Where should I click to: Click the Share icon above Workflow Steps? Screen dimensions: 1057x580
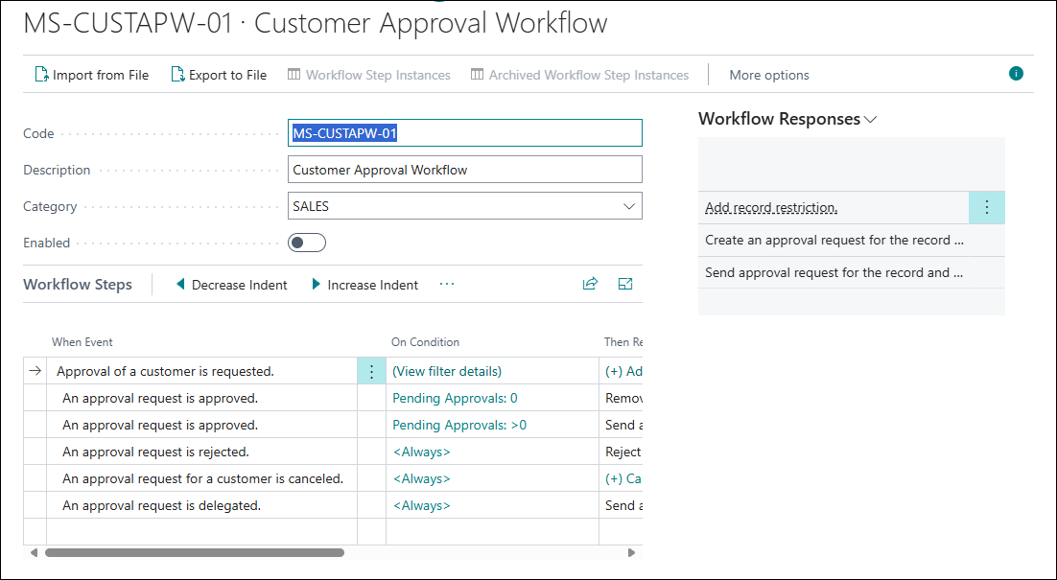pyautogui.click(x=590, y=284)
